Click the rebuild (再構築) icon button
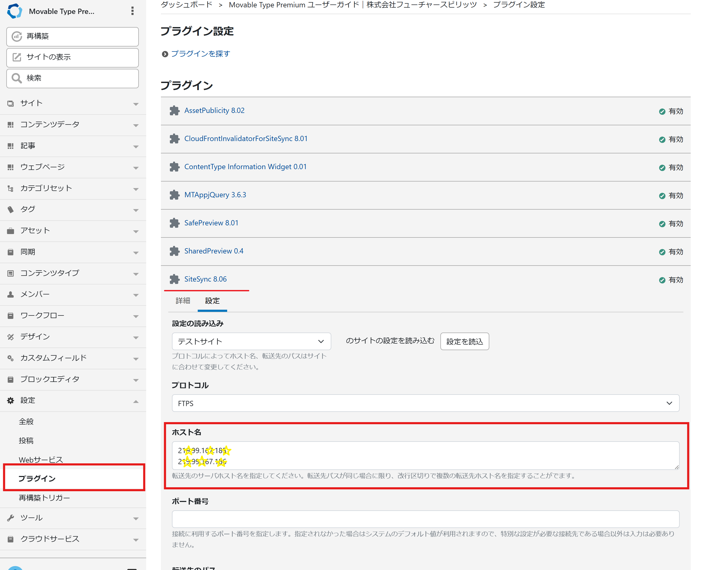The height and width of the screenshot is (570, 702). [x=17, y=36]
